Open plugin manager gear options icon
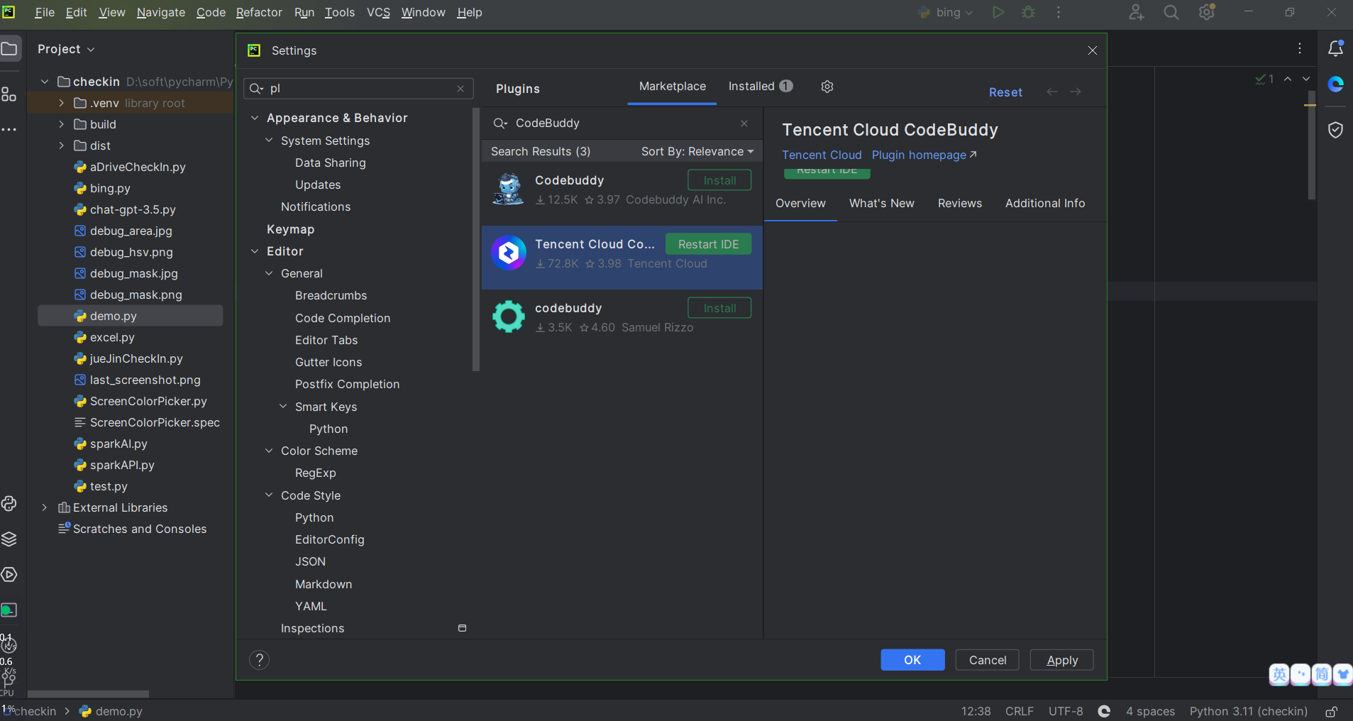 pos(827,87)
